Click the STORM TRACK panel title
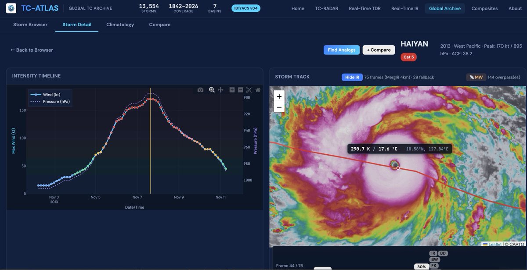Viewport: 527px width, 270px height. [292, 77]
